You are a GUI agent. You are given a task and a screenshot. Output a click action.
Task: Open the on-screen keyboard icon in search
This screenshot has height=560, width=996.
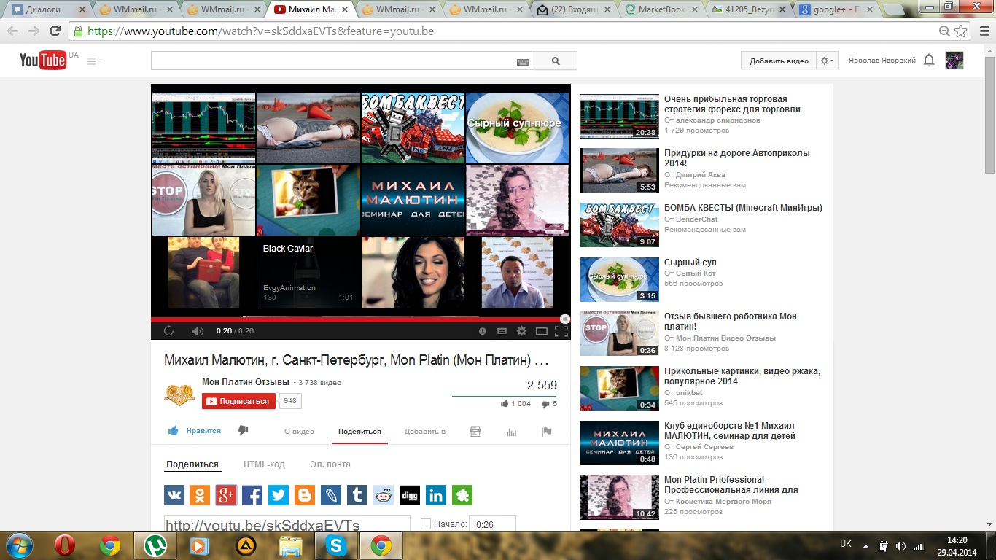(x=523, y=62)
